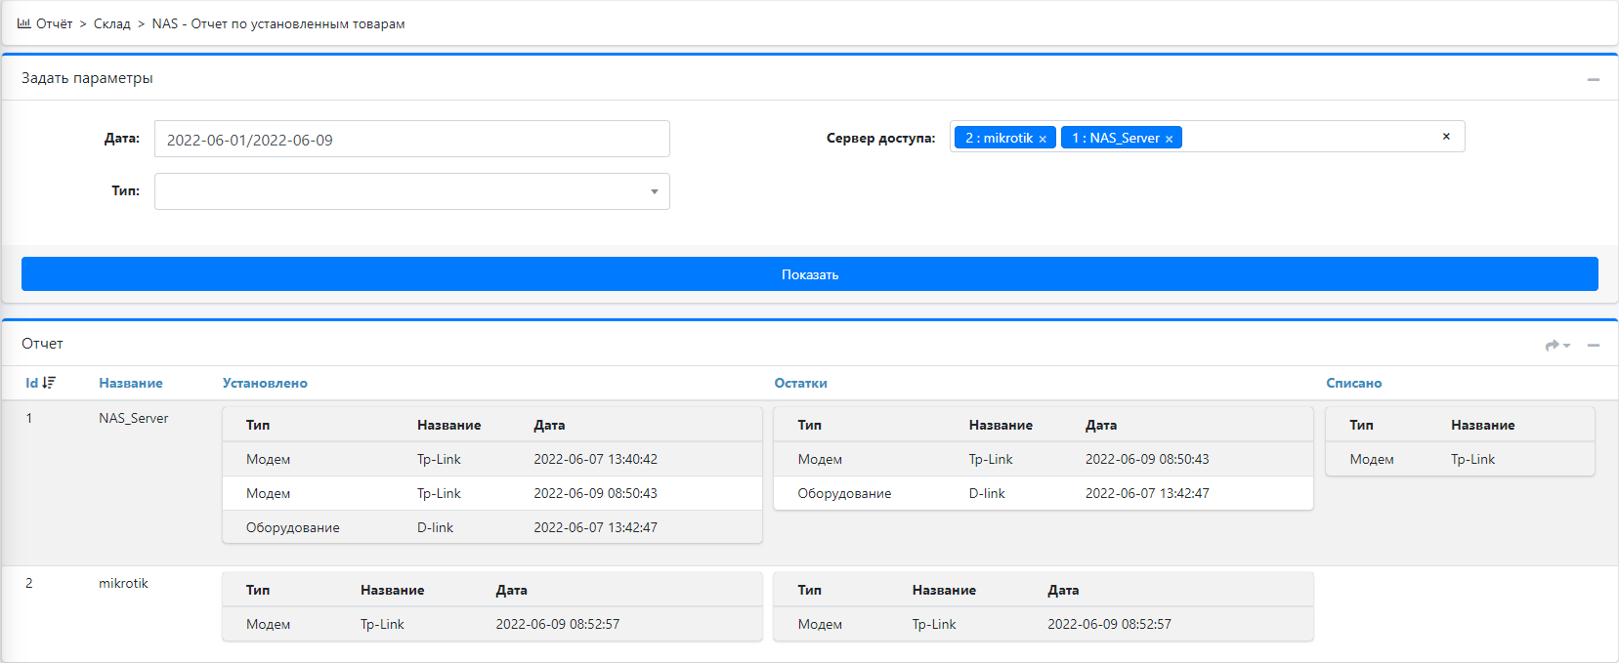1619x663 pixels.
Task: Open the Склад breadcrumb link
Action: [x=111, y=23]
